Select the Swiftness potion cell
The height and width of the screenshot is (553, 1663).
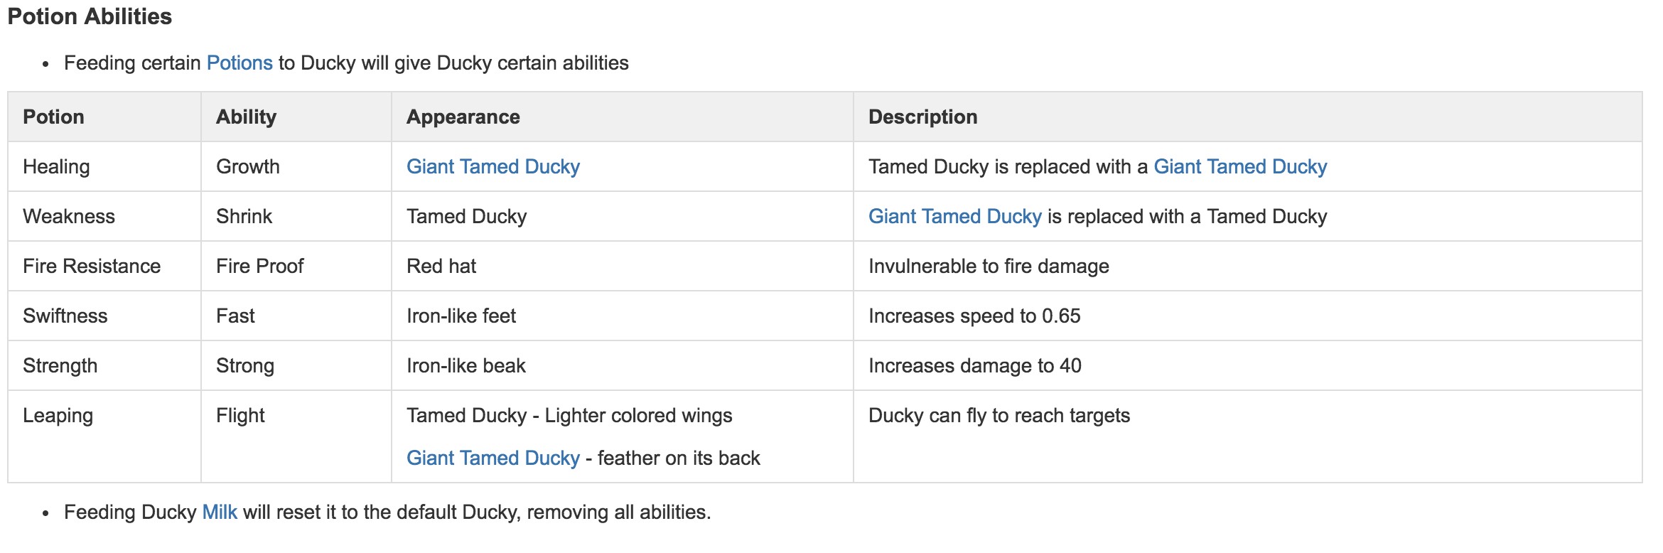(x=65, y=316)
